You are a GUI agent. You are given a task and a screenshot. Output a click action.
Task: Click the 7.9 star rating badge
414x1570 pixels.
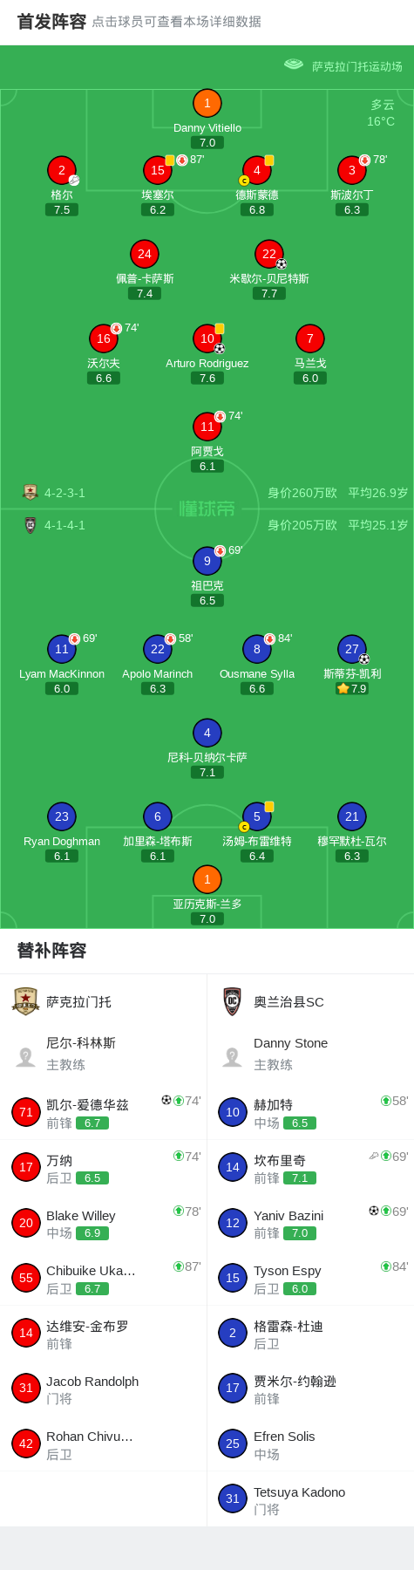tap(352, 689)
